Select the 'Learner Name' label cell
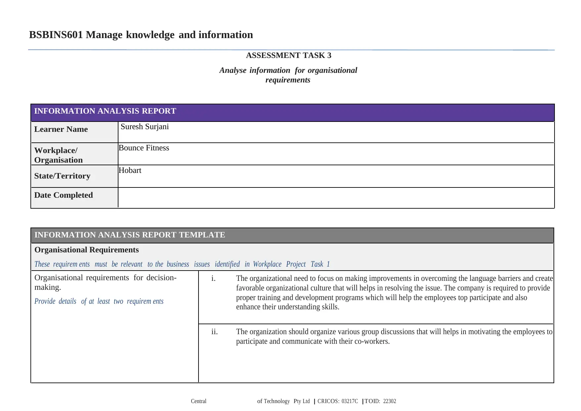This screenshot has height=411, width=581. point(74,132)
